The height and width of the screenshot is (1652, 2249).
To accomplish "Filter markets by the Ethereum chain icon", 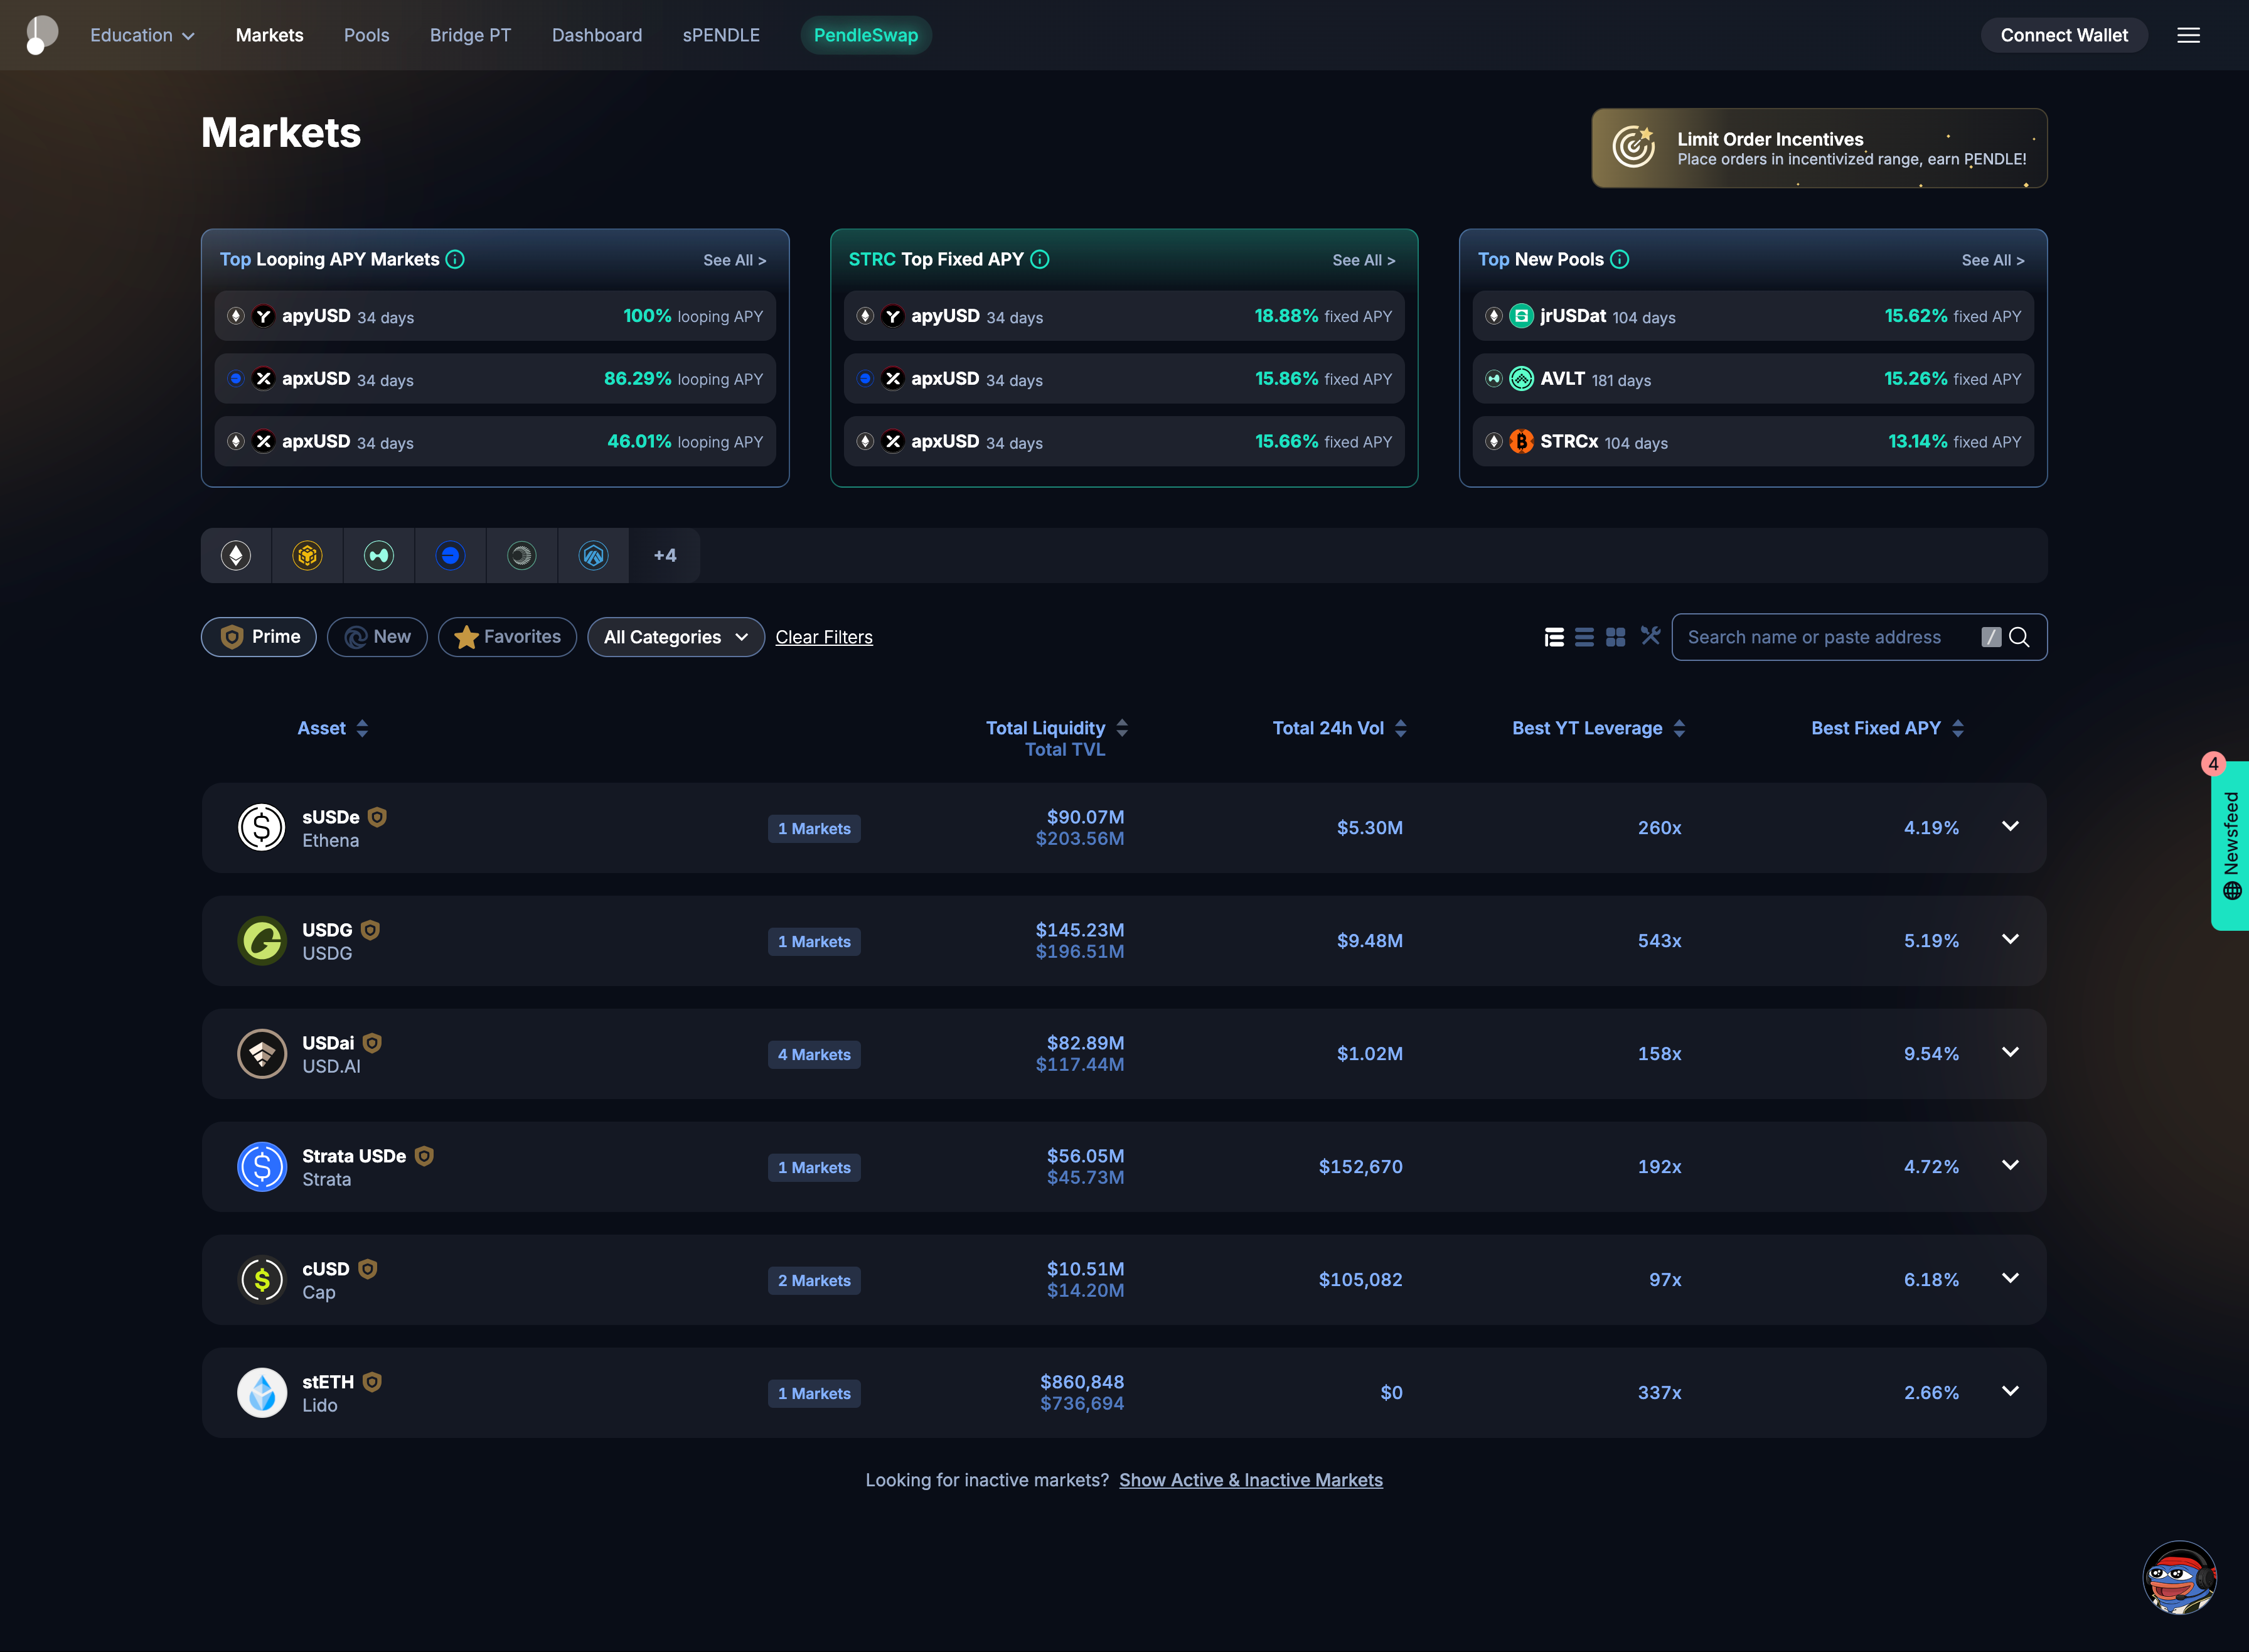I will pyautogui.click(x=236, y=555).
